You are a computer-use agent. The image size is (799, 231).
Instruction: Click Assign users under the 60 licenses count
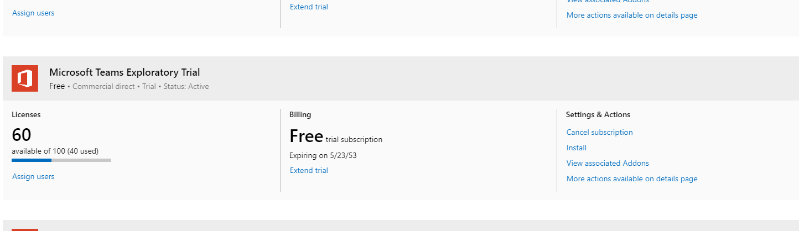pyautogui.click(x=33, y=176)
